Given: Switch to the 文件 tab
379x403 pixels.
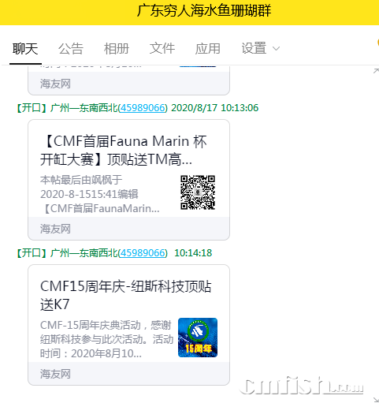Looking at the screenshot, I should point(162,49).
